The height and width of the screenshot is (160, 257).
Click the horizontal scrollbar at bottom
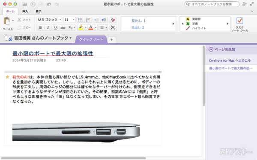pyautogui.click(x=73, y=158)
